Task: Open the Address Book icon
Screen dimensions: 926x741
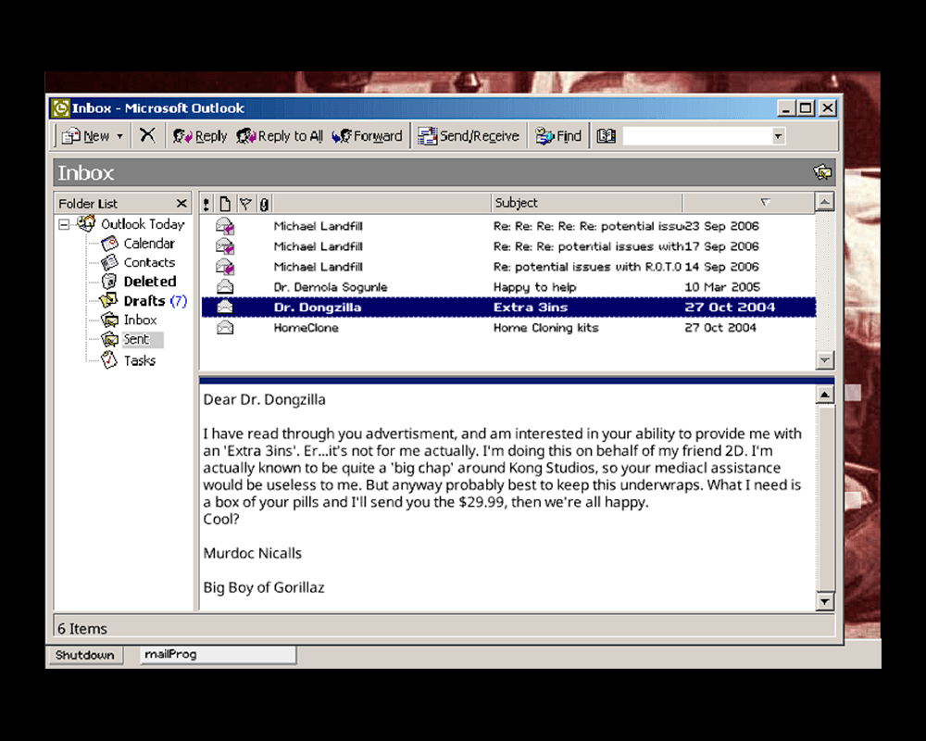Action: (x=606, y=136)
